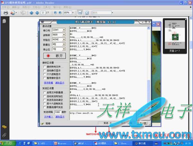Open the 串口号 COM1 dropdown
The width and height of the screenshot is (193, 146).
click(64, 30)
